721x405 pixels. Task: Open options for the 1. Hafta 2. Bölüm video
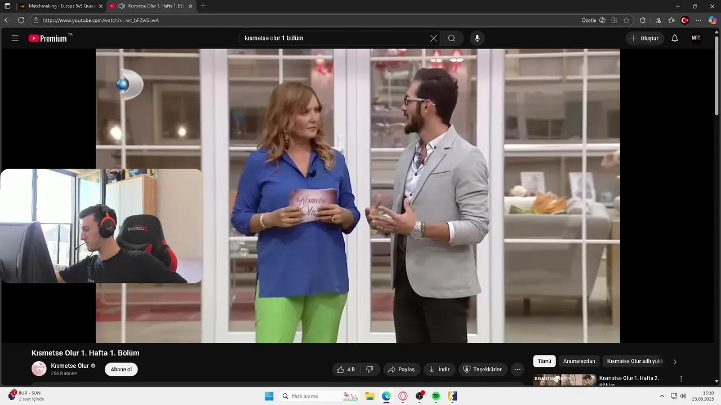click(681, 379)
